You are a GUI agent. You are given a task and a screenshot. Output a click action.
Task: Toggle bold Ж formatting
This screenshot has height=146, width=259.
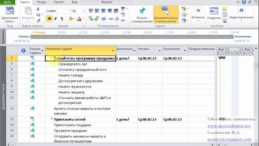point(49,19)
